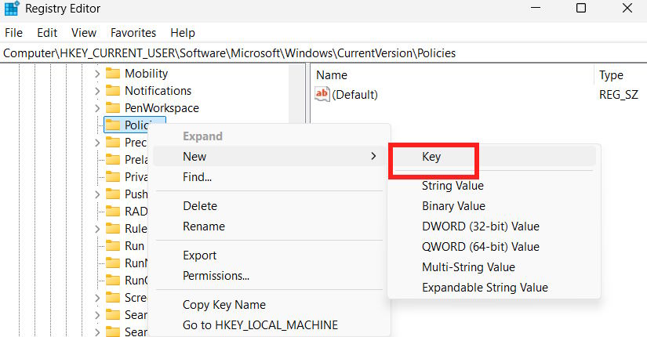
Task: Expand the Notifications key arrow
Action: coord(97,91)
